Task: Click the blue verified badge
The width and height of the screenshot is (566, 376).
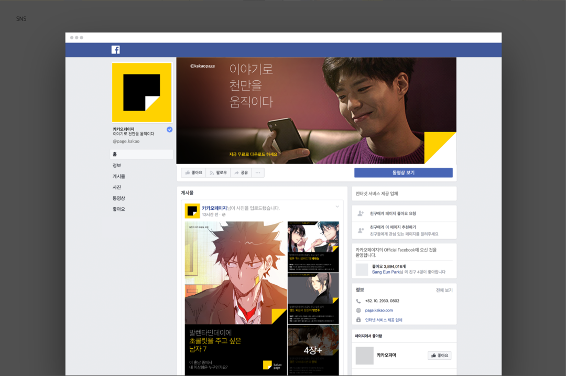Action: tap(169, 130)
